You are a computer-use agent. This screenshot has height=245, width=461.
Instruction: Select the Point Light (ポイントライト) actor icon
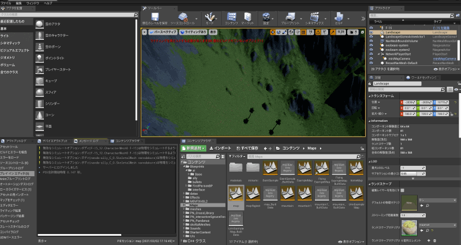coord(38,58)
